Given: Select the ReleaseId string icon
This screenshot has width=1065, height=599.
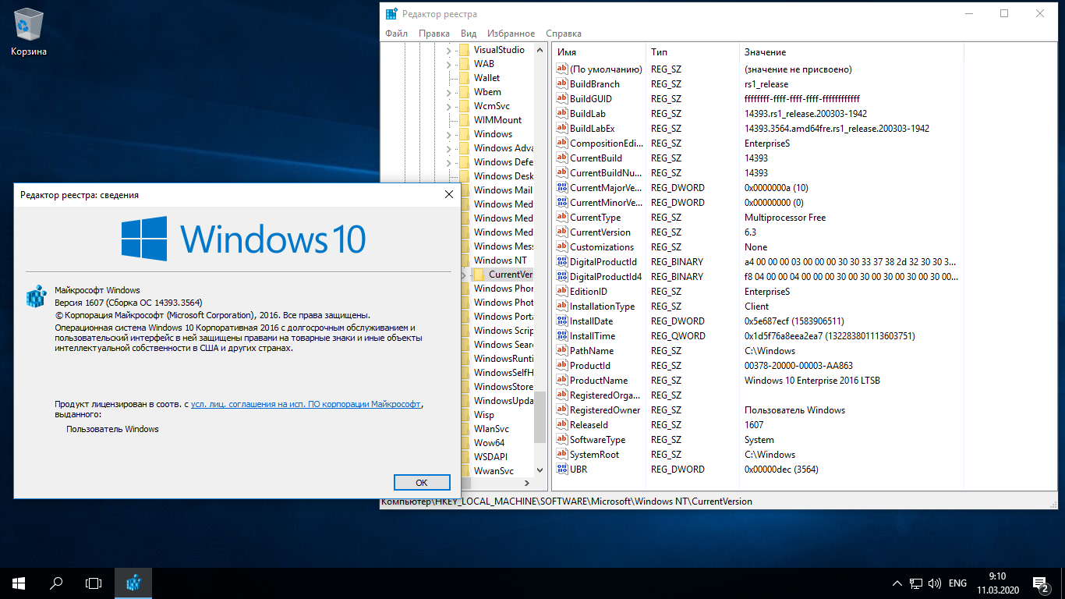Looking at the screenshot, I should click(x=561, y=424).
